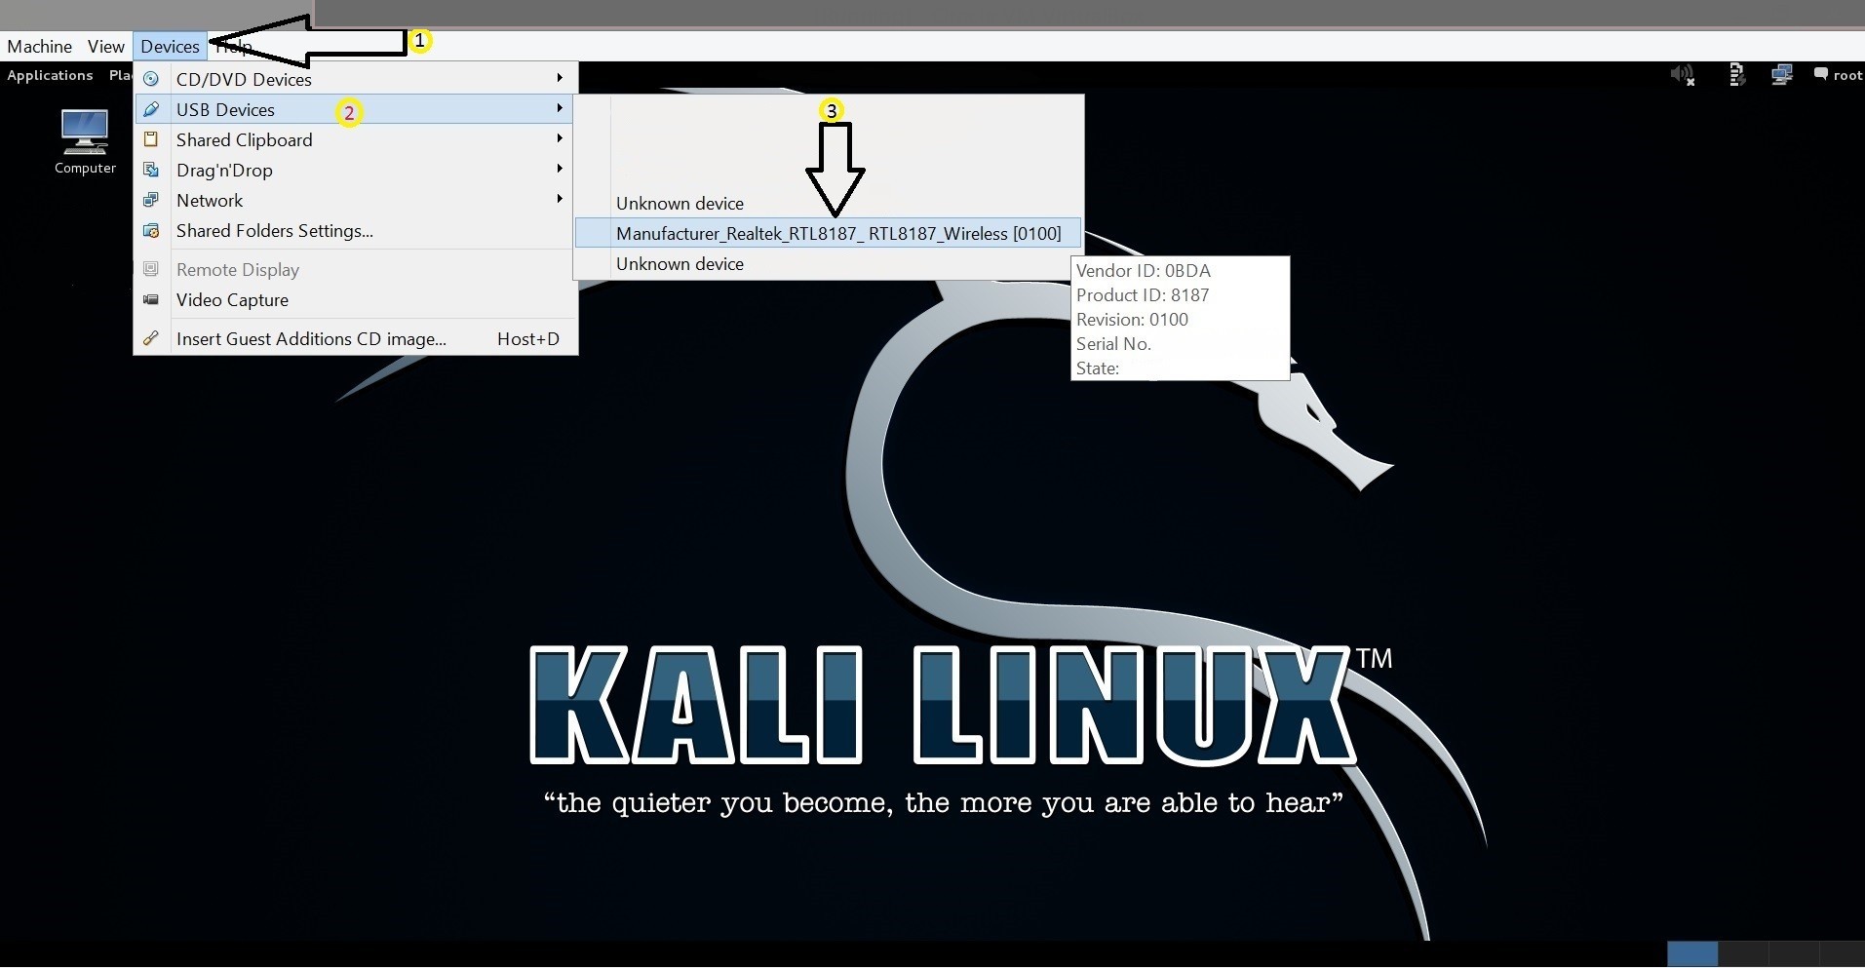Open Shared Folders Settings
The image size is (1865, 968).
(274, 230)
